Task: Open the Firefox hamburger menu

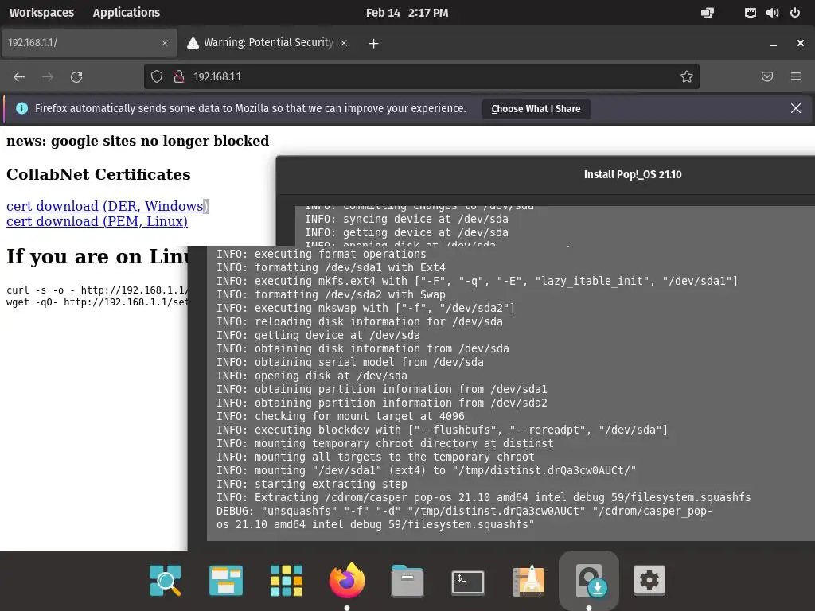Action: [x=796, y=76]
